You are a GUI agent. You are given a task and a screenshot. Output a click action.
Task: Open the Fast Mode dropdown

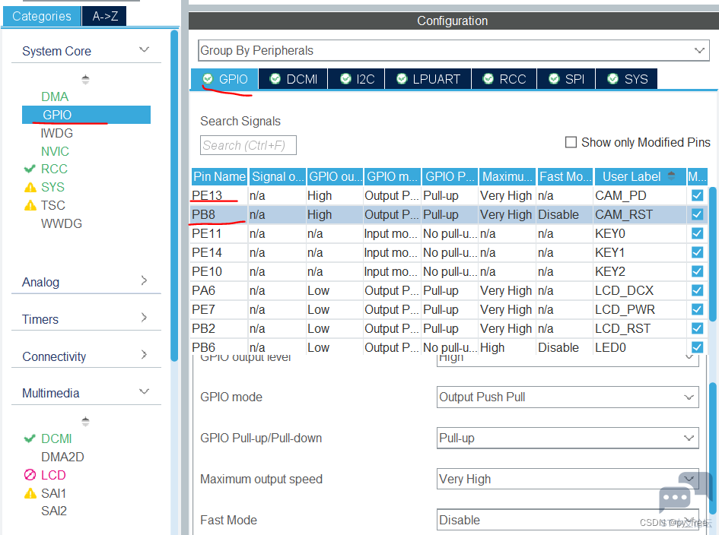click(568, 520)
